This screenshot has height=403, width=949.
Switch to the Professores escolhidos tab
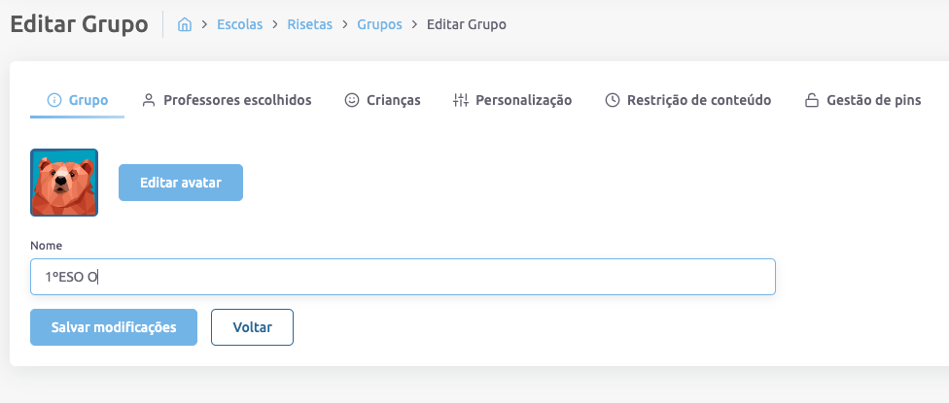click(x=236, y=100)
